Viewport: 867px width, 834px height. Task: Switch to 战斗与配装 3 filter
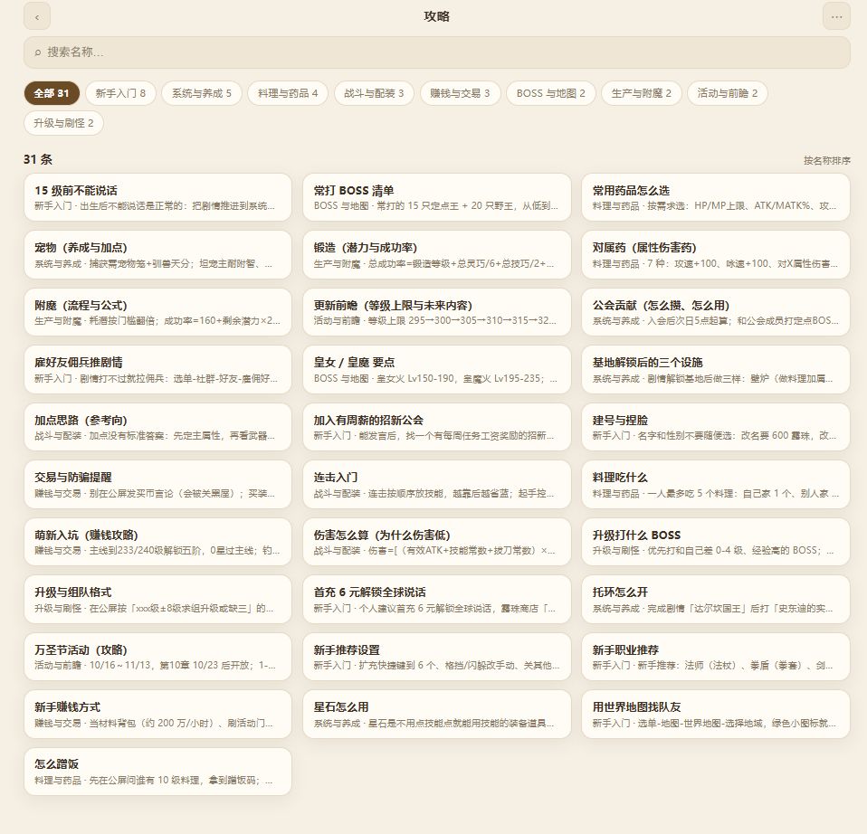374,93
